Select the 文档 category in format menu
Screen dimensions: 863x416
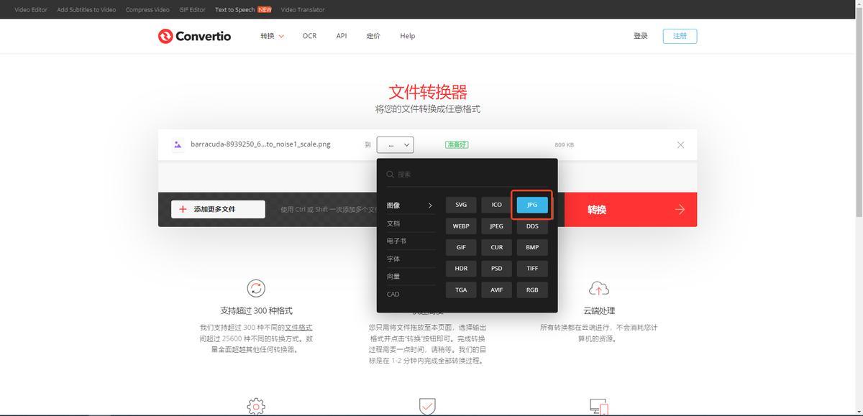(393, 223)
